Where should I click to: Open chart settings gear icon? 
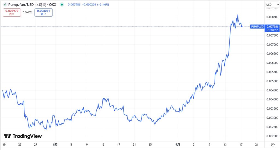click(273, 145)
